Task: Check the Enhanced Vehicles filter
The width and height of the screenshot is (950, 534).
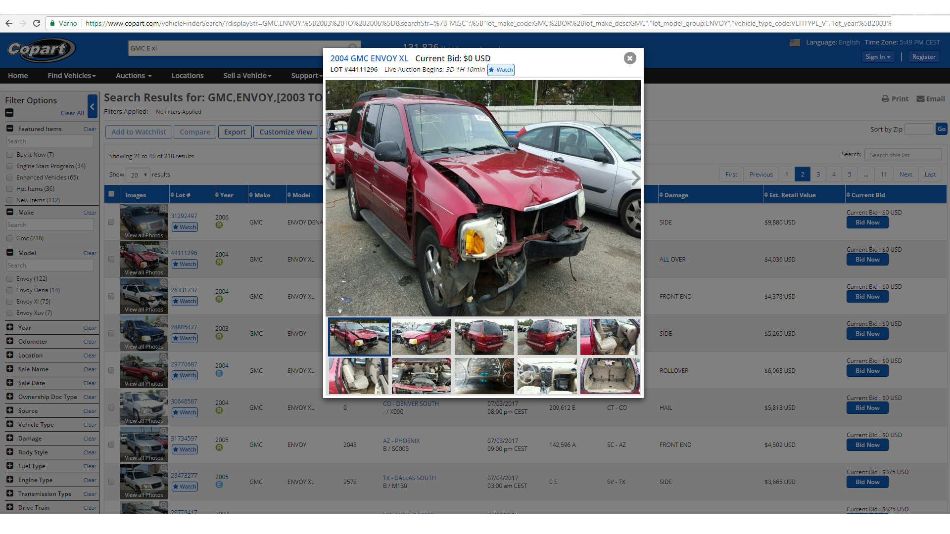Action: point(9,178)
